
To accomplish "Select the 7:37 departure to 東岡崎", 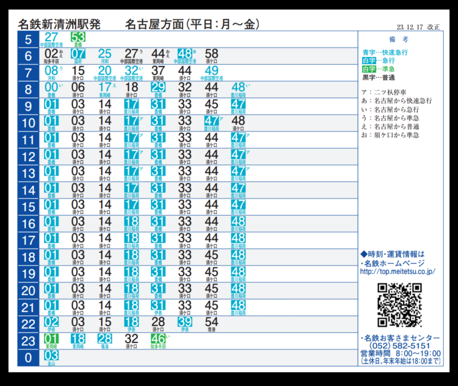I will pyautogui.click(x=158, y=73).
